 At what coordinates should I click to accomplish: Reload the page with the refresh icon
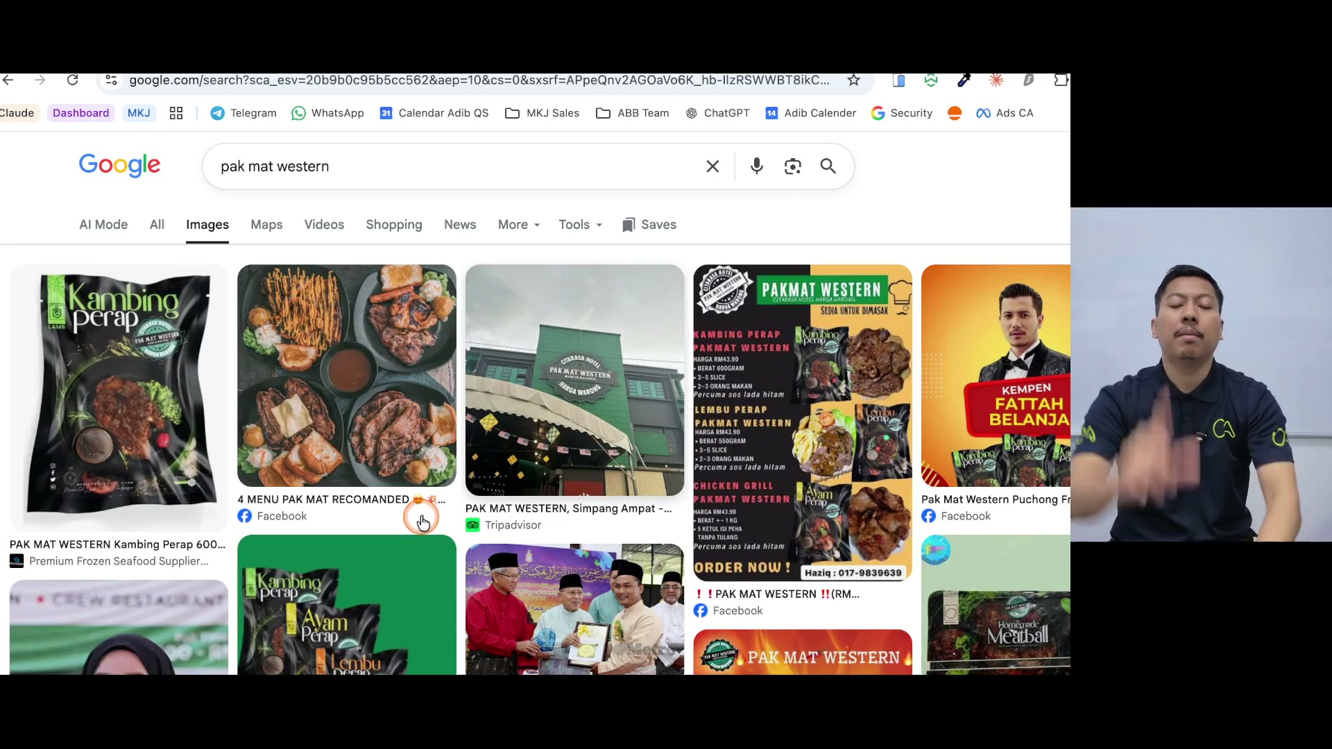point(72,80)
